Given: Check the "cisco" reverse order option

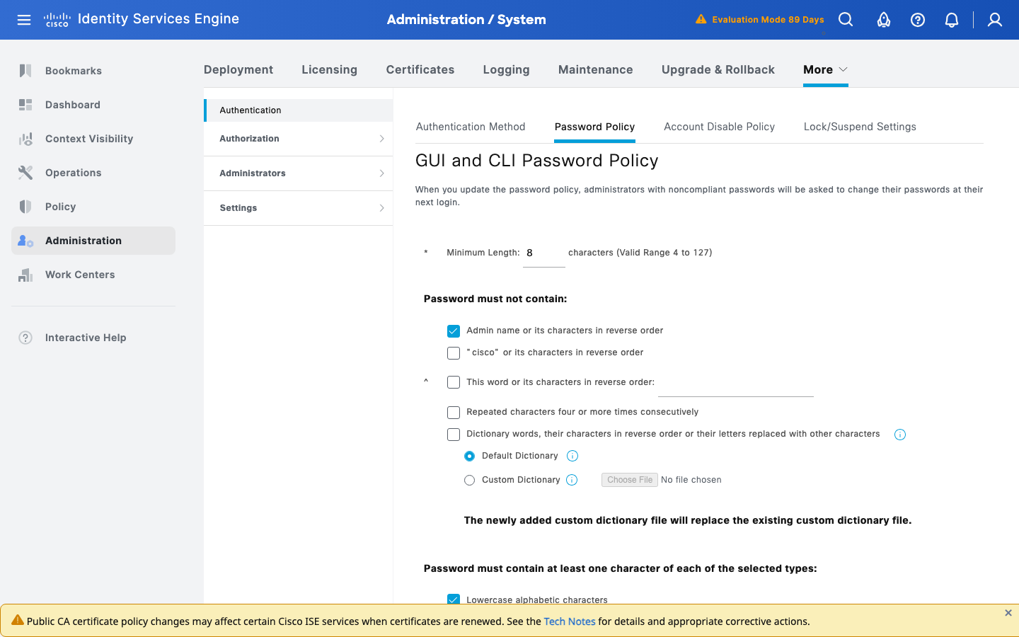Looking at the screenshot, I should click(454, 353).
